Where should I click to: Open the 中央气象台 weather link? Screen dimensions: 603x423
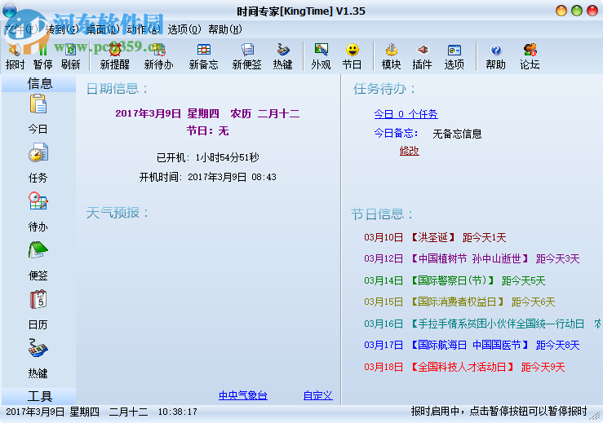pyautogui.click(x=243, y=395)
